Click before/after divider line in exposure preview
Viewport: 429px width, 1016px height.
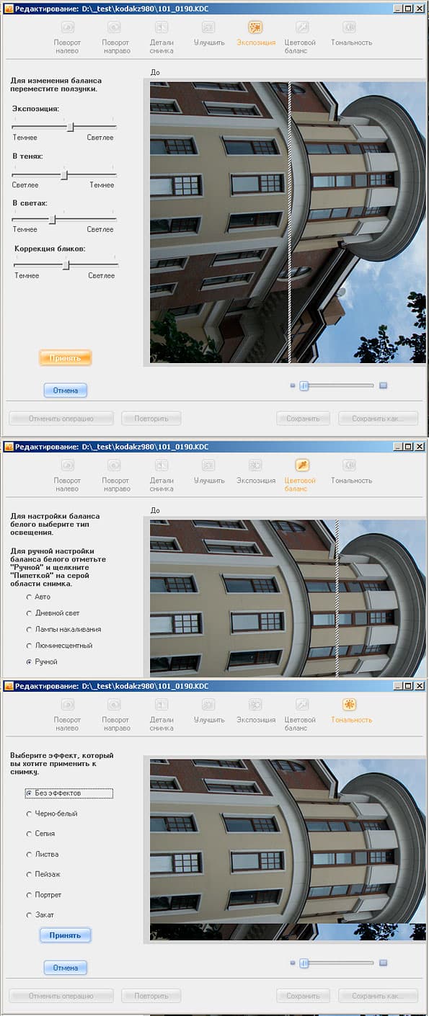[289, 222]
